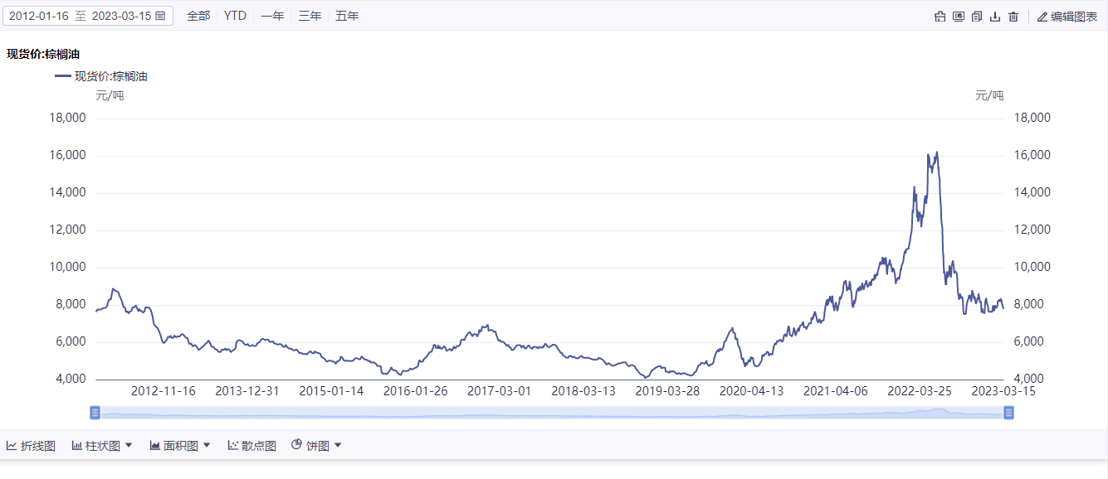
Task: Toggle 现货价:棕榈油 legend series visibility
Action: point(101,76)
